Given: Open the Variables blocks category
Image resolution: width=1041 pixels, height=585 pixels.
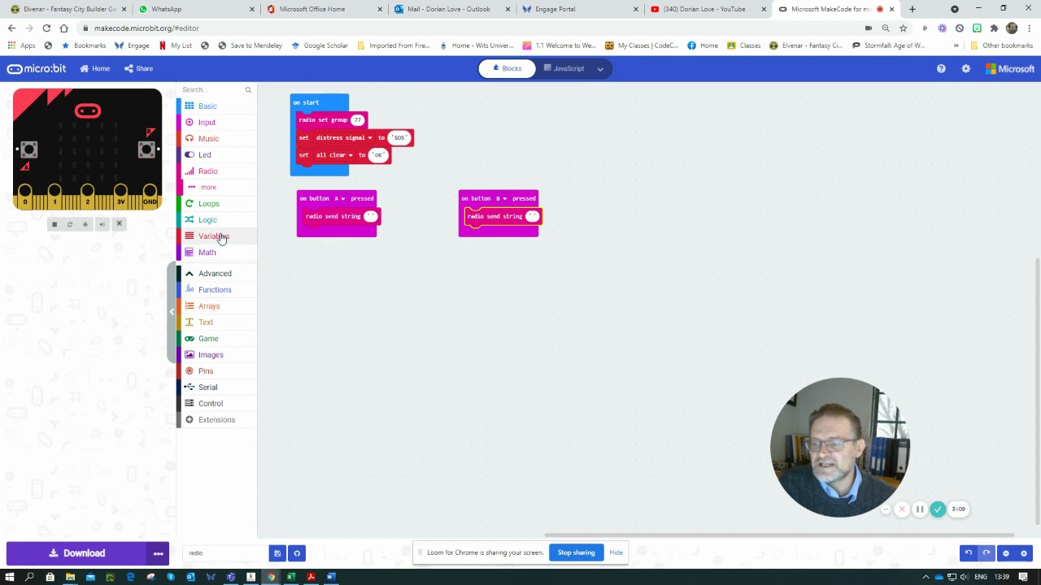Looking at the screenshot, I should pos(213,236).
